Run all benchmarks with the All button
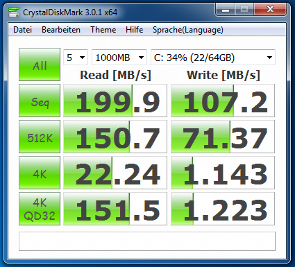 point(40,64)
